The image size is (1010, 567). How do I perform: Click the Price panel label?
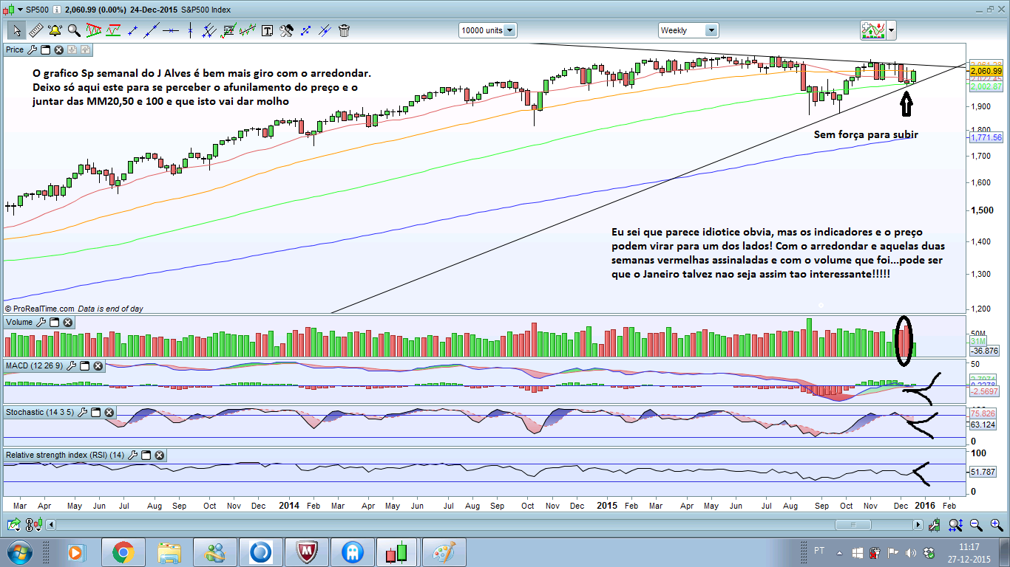(x=15, y=49)
